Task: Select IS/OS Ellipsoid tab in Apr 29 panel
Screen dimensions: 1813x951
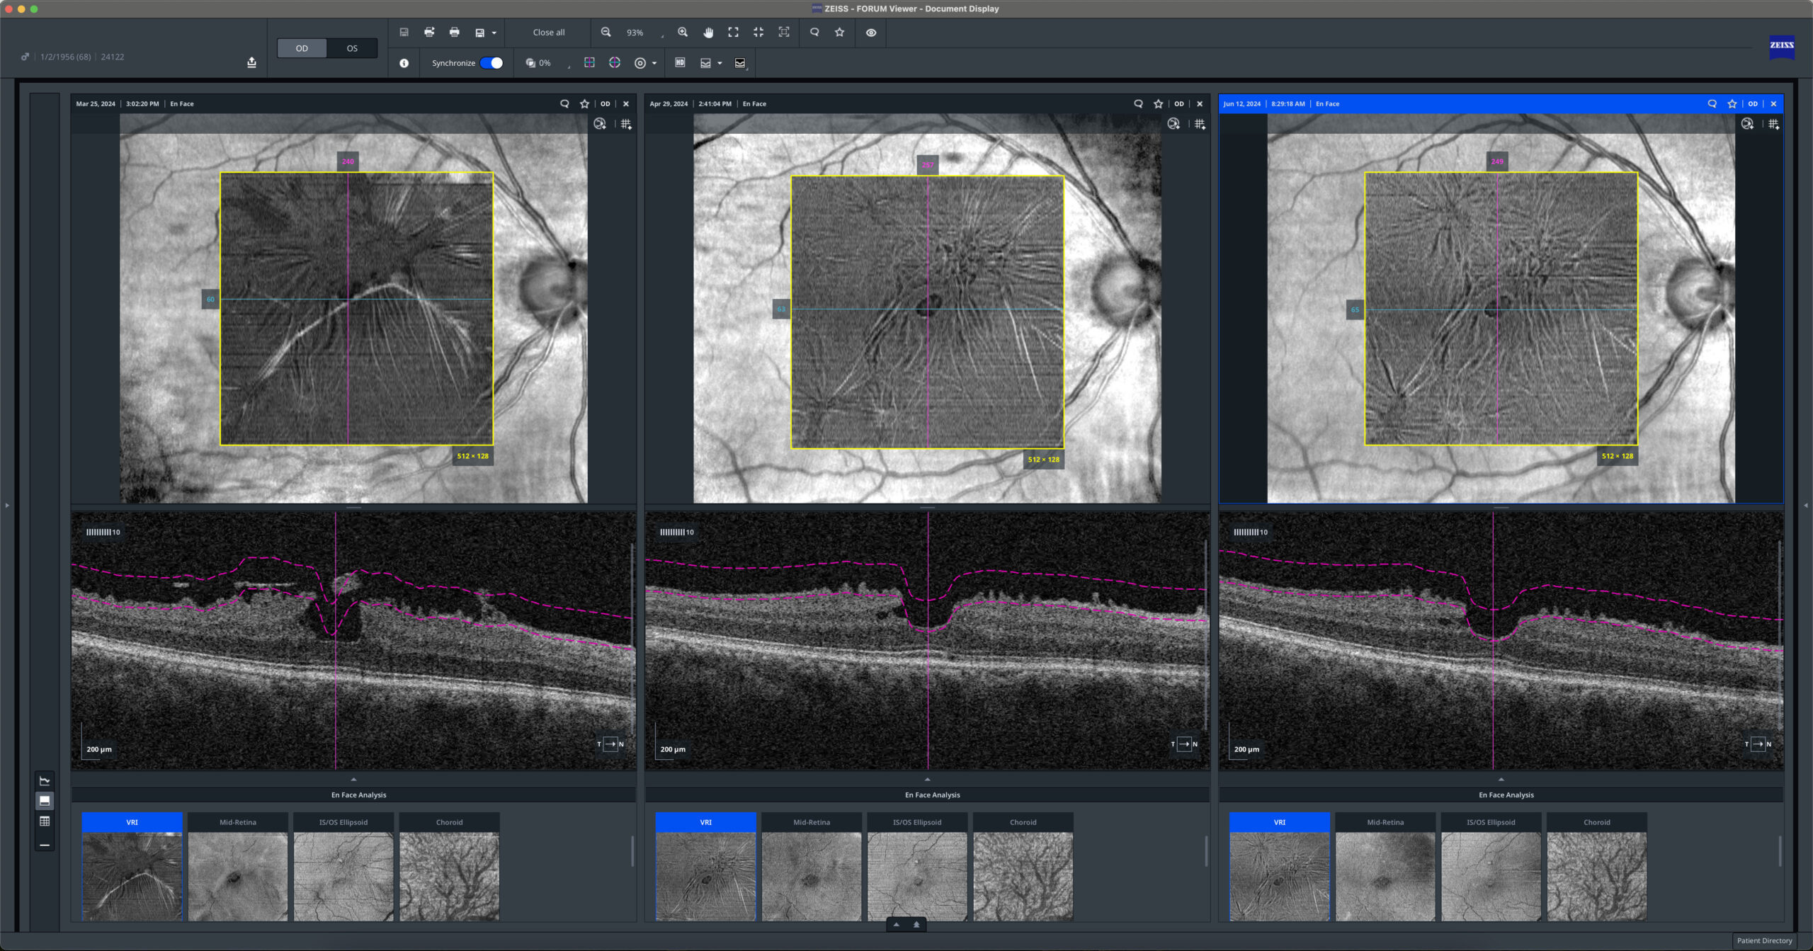Action: click(x=917, y=822)
